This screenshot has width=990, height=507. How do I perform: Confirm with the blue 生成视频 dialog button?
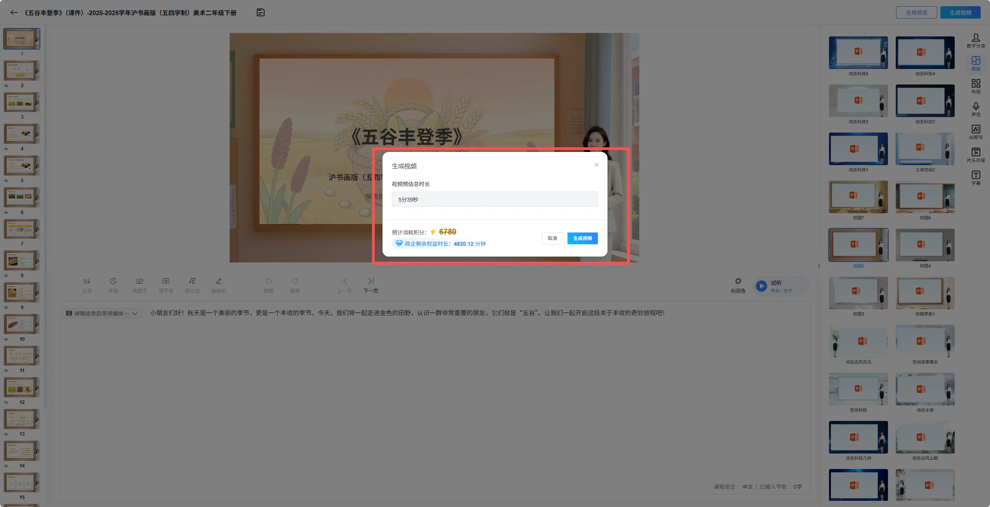[x=582, y=238]
